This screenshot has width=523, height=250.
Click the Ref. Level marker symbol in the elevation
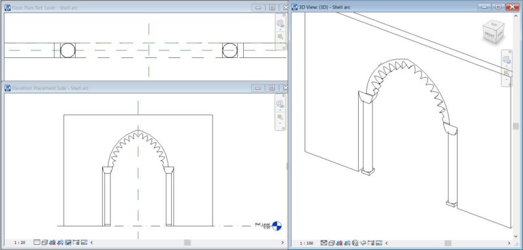[277, 226]
